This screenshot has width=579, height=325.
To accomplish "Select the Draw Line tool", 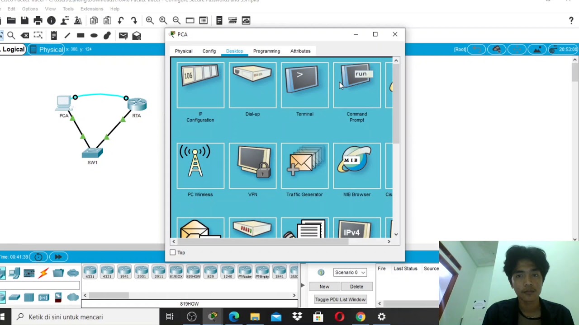I will pyautogui.click(x=67, y=35).
